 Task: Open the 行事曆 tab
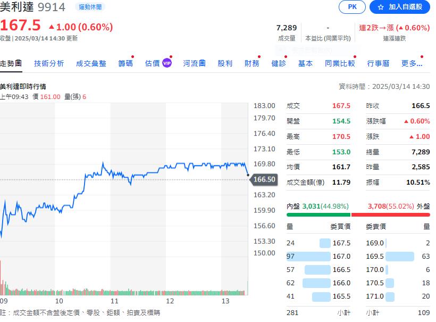coord(378,63)
